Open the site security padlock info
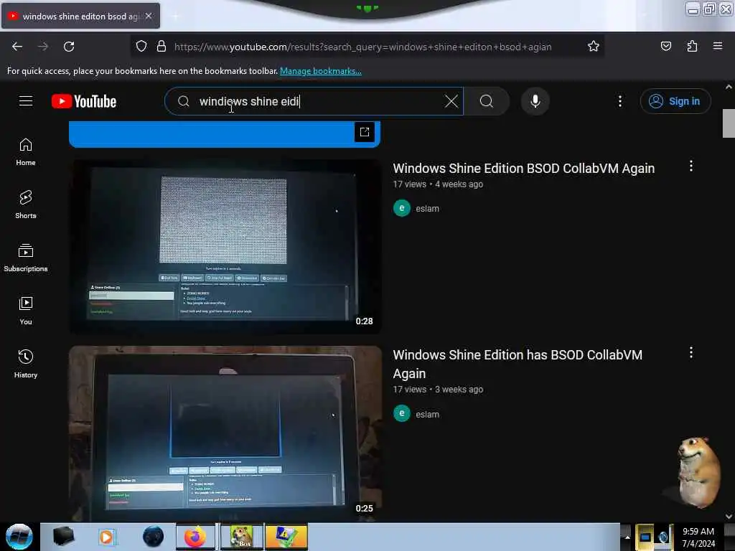 (x=161, y=47)
